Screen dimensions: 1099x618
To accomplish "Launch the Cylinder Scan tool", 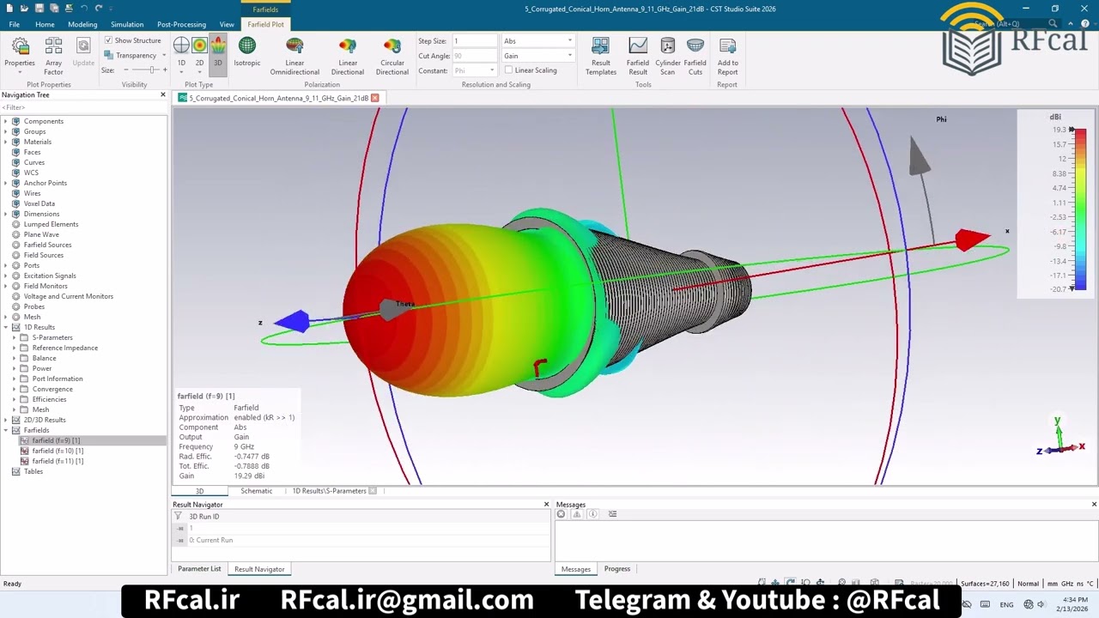I will pyautogui.click(x=668, y=56).
